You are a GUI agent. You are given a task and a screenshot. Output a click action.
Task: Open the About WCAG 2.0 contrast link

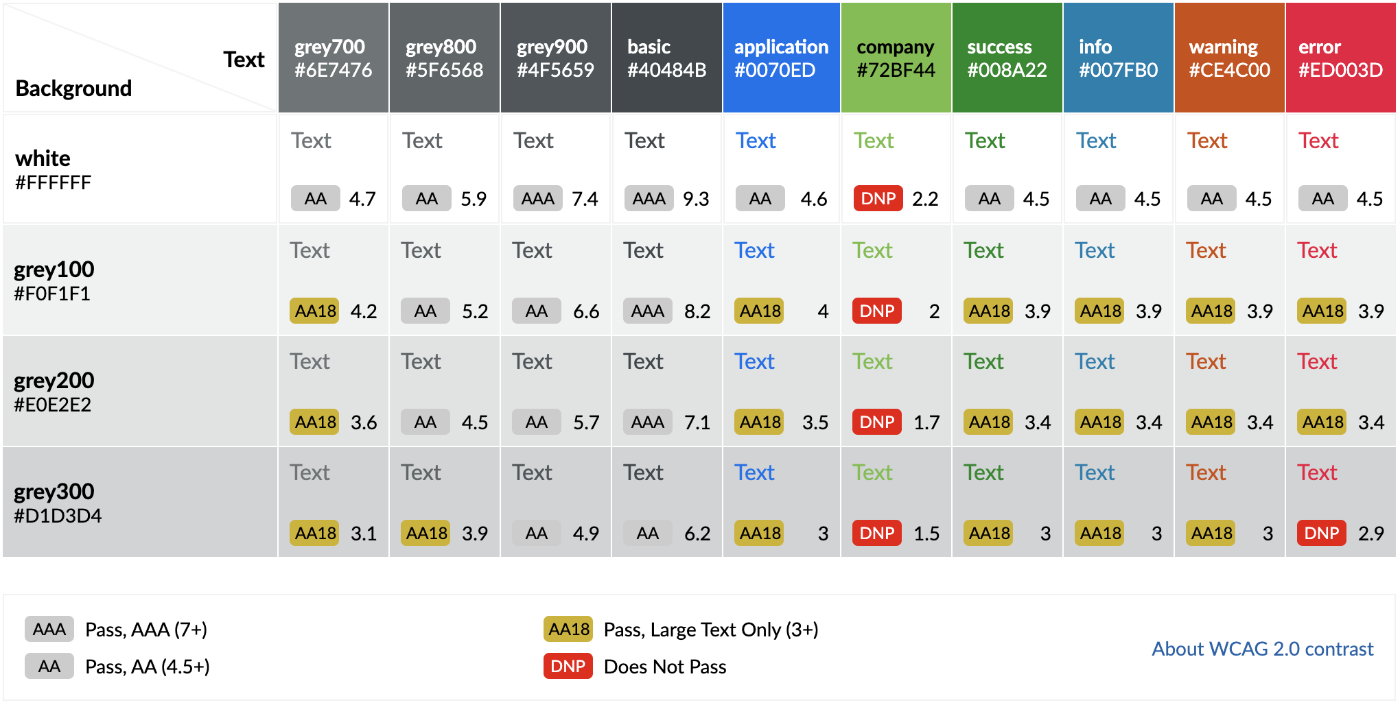[1262, 649]
